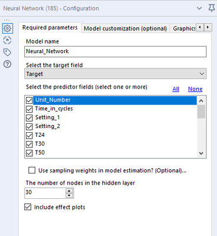Show the next tabs with the right arrow
This screenshot has width=217, height=236.
208,27
